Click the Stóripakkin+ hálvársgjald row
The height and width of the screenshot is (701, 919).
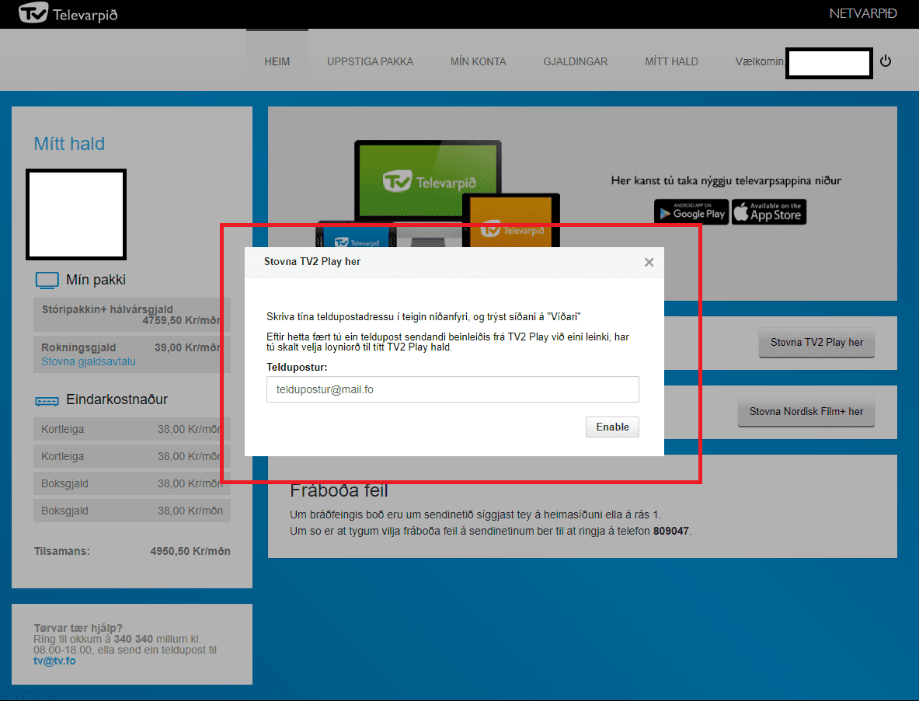132,315
